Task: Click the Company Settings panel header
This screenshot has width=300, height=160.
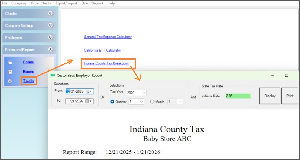Action: coord(29,25)
